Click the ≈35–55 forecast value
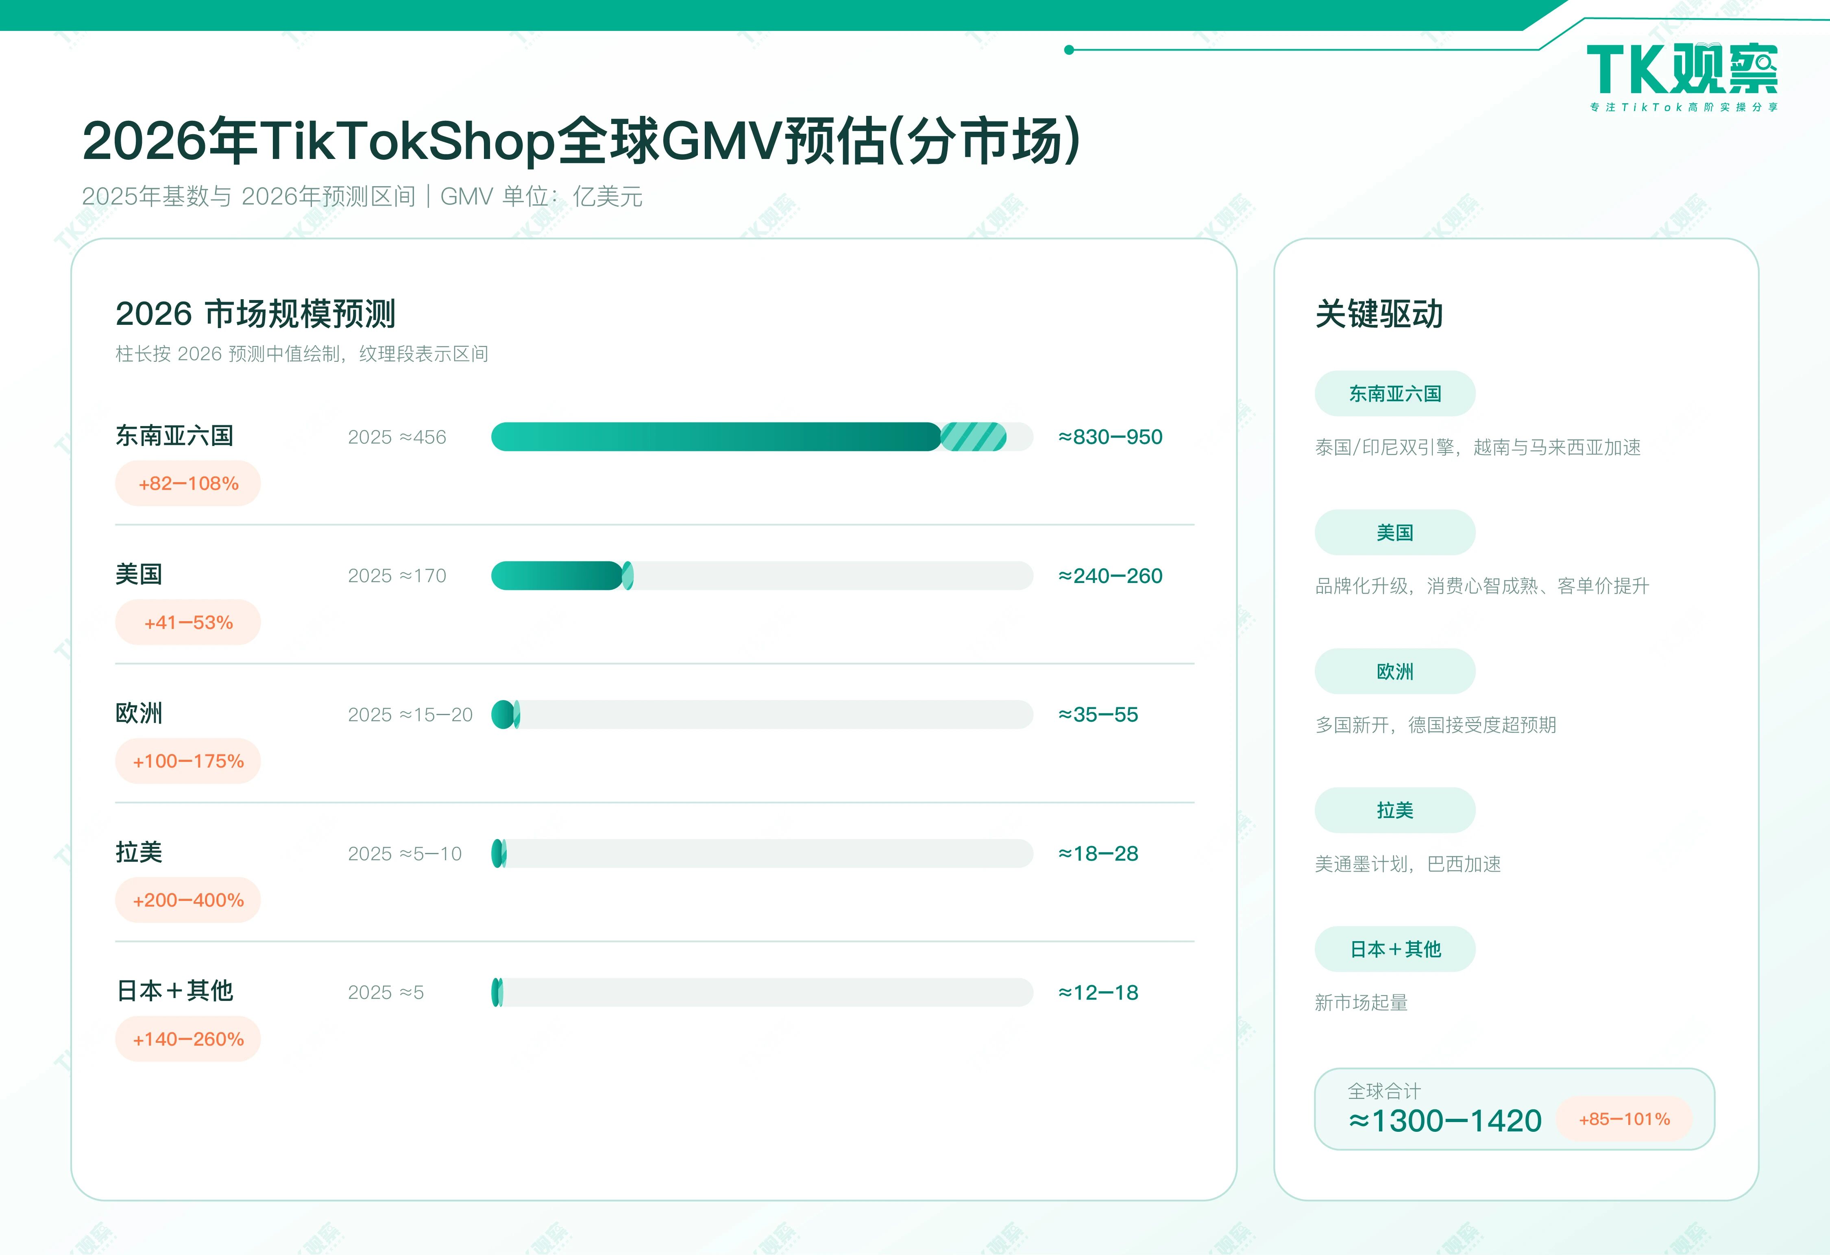 [1098, 715]
